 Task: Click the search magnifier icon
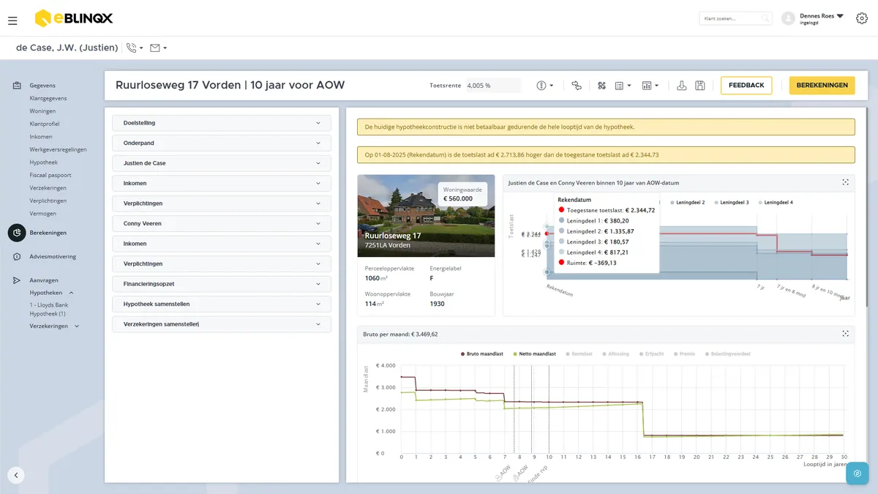click(x=765, y=18)
